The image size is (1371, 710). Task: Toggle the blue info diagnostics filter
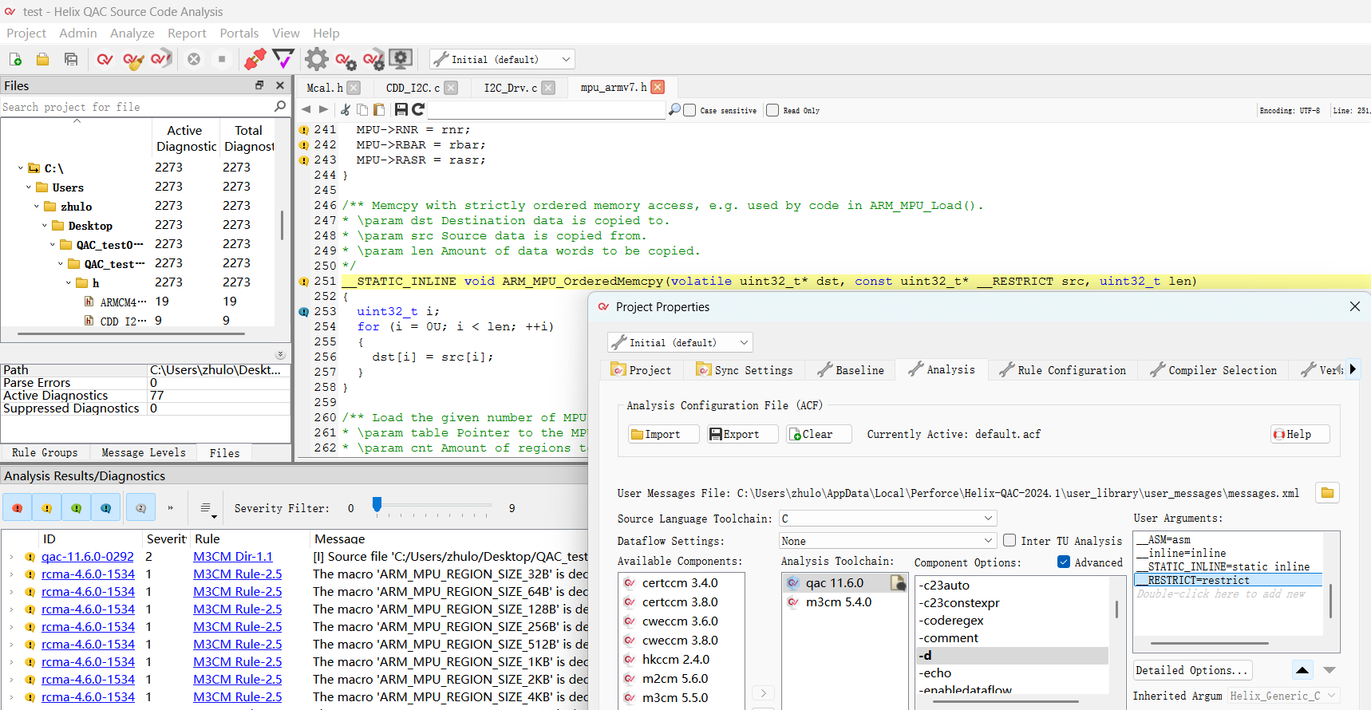click(106, 508)
